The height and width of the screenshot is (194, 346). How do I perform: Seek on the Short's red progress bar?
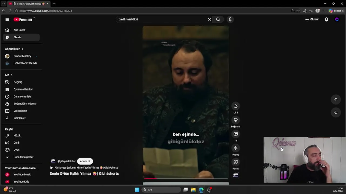(x=186, y=178)
